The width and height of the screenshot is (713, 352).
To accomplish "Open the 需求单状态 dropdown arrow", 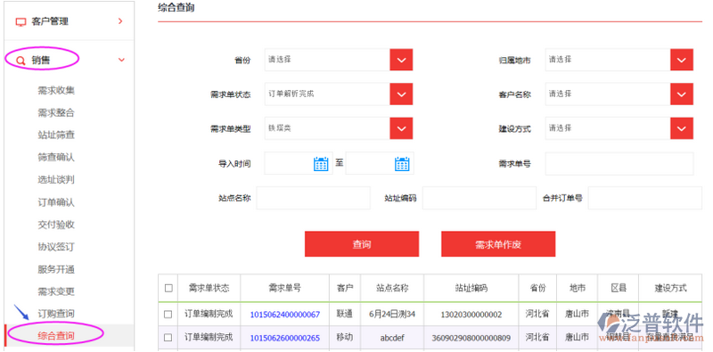I will [x=401, y=94].
